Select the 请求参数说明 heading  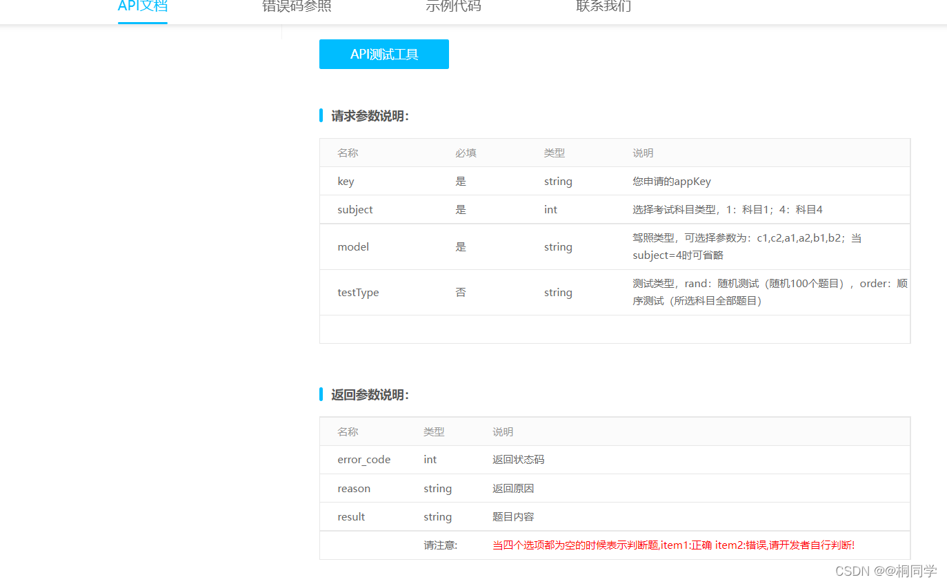coord(370,116)
